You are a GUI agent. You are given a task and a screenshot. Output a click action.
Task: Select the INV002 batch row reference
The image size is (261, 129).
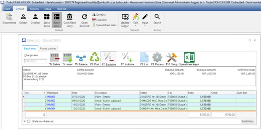pyautogui.click(x=51, y=101)
